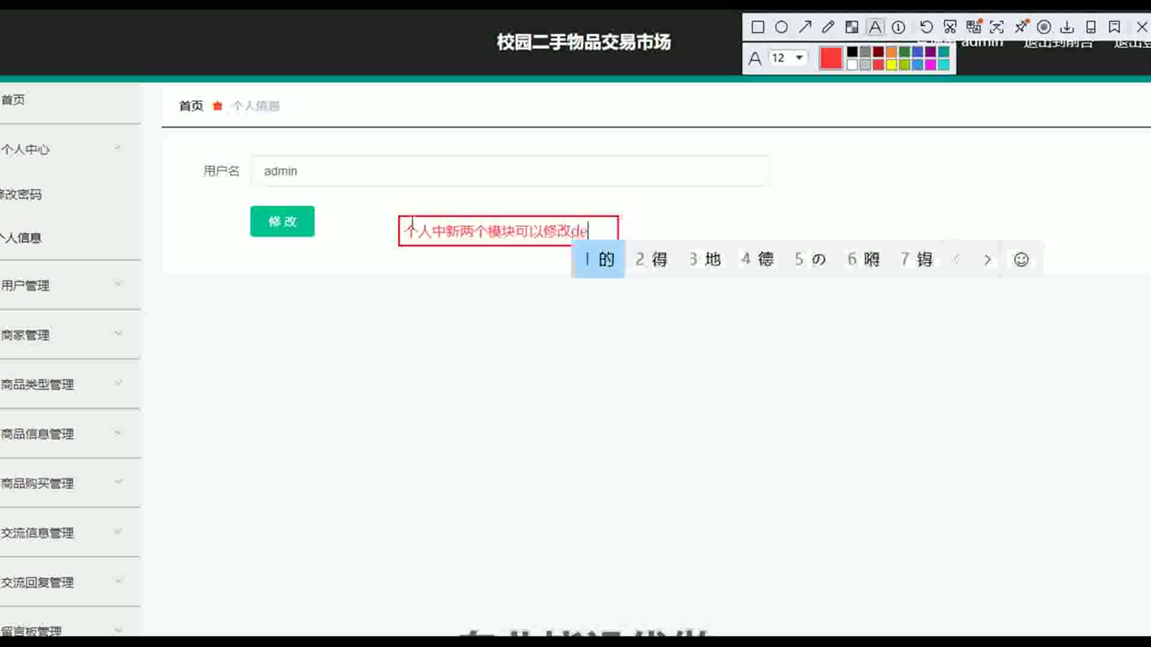
Task: Choose candidate 5 の
Action: point(810,259)
